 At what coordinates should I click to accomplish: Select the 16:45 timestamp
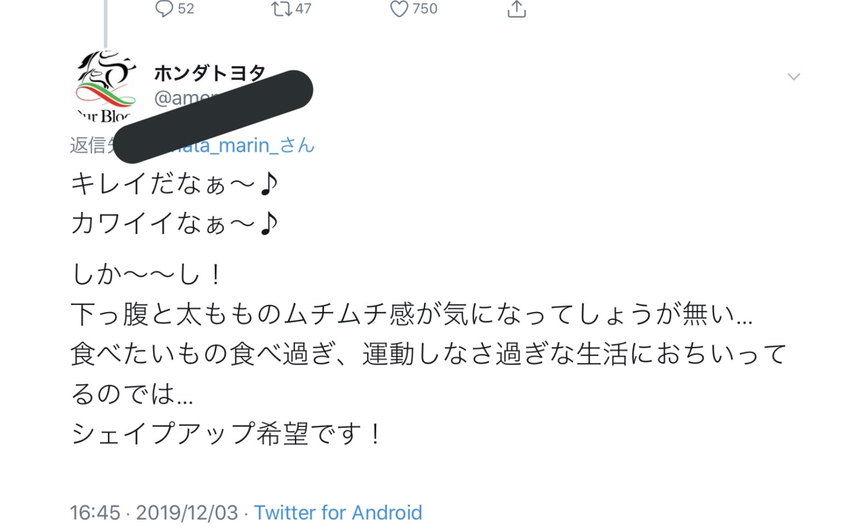pos(95,513)
